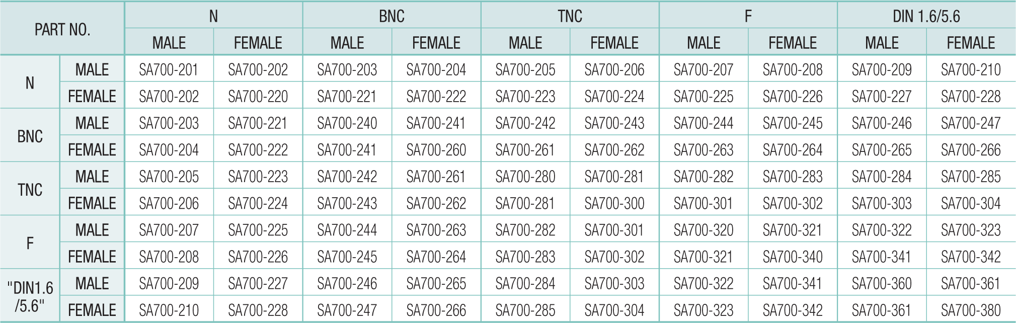Click the PART NO. header cell
1016x323 pixels.
click(62, 30)
